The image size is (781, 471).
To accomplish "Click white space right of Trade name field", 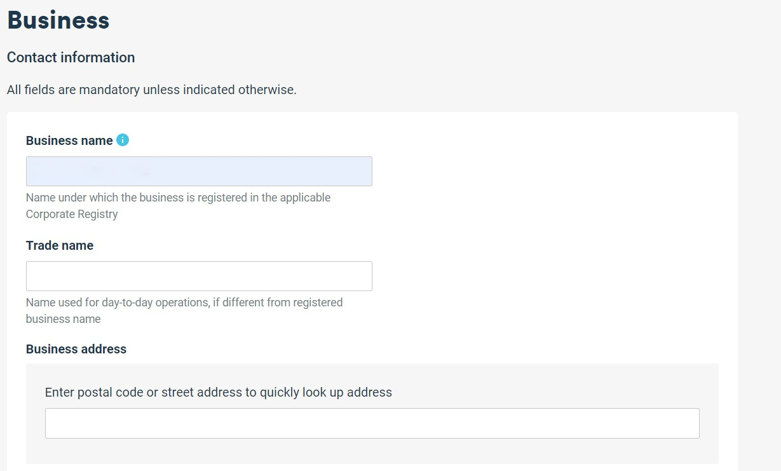I will point(547,276).
